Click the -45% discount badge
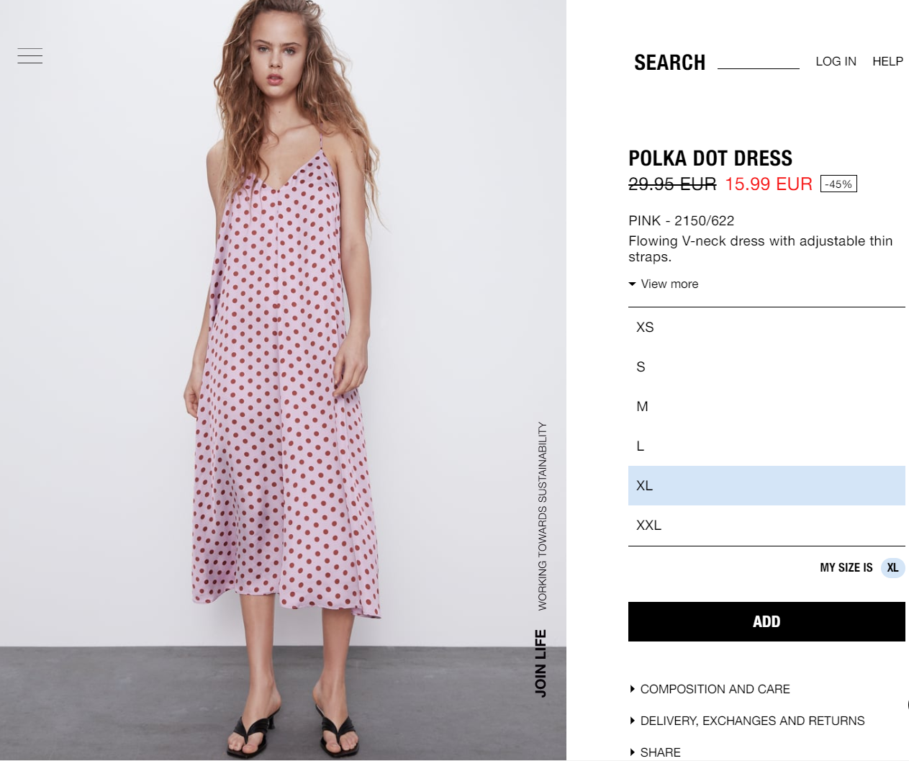Image resolution: width=909 pixels, height=761 pixels. 838,184
